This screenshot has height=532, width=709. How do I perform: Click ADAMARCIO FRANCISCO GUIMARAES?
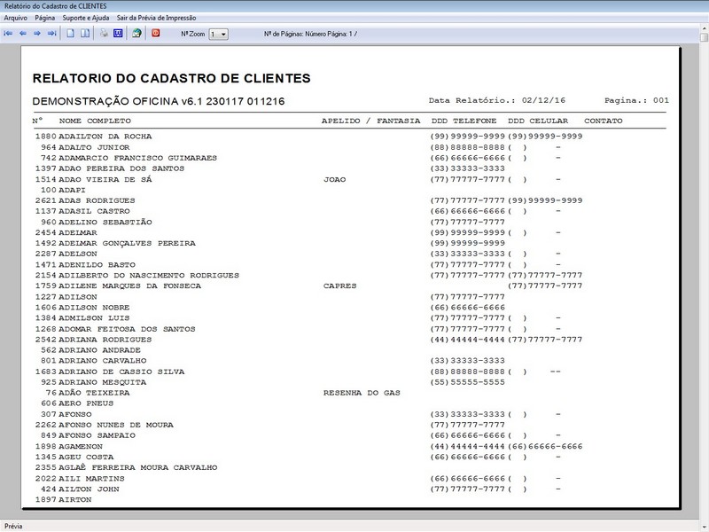tap(138, 158)
